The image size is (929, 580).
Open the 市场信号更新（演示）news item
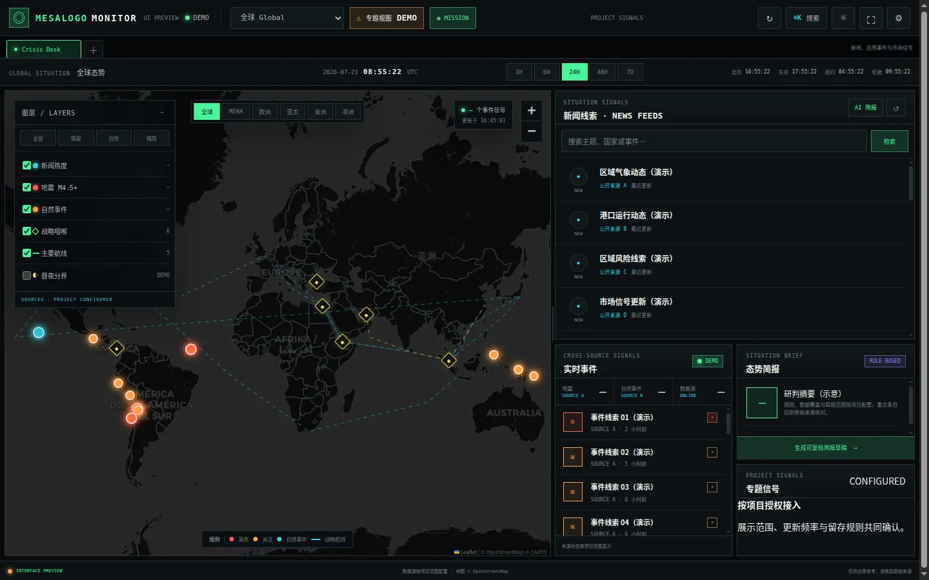732,309
